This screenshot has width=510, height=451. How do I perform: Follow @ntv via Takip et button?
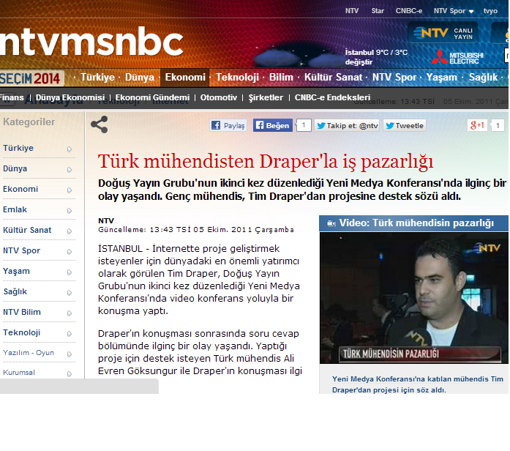coord(347,125)
